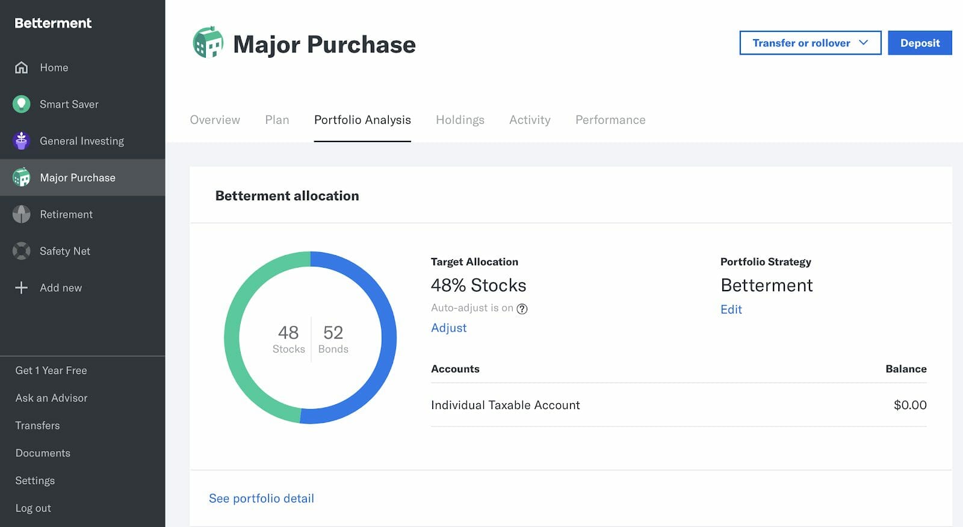This screenshot has height=527, width=963.
Task: Click the General Investing purple plant icon
Action: (21, 141)
